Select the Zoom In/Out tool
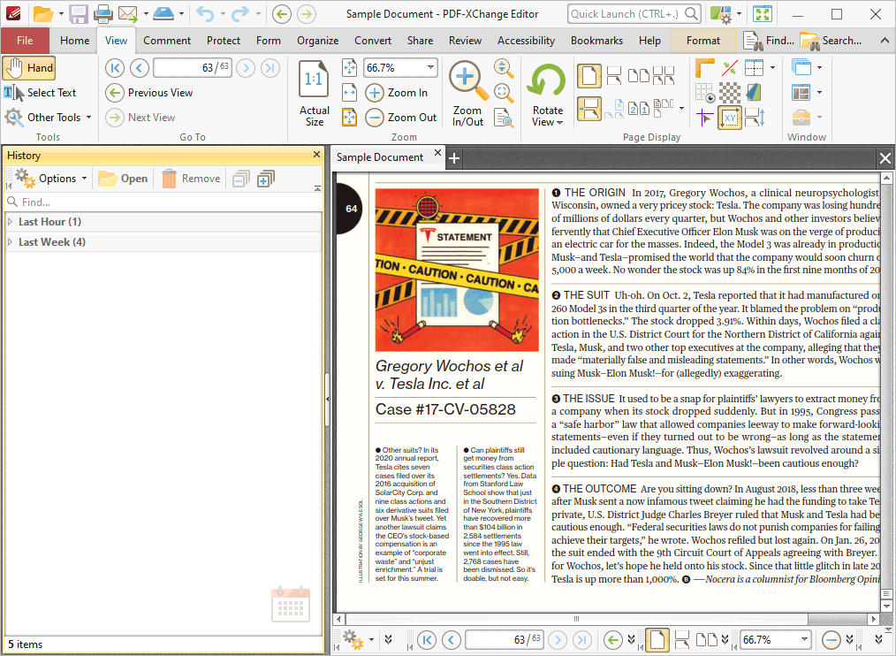The image size is (896, 656). click(468, 93)
